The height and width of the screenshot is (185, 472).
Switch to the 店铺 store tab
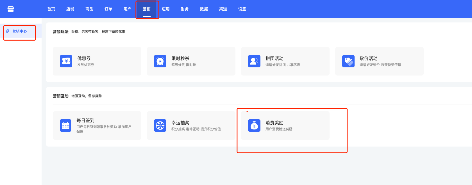pyautogui.click(x=70, y=9)
